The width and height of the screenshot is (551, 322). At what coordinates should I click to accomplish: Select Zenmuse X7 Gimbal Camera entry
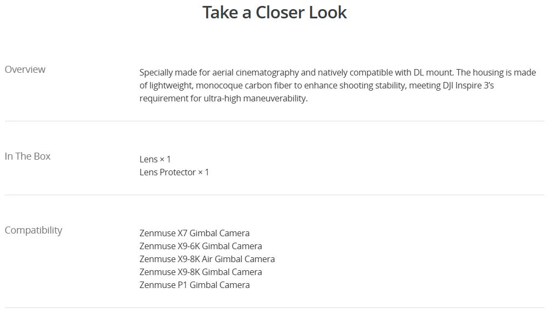click(194, 233)
